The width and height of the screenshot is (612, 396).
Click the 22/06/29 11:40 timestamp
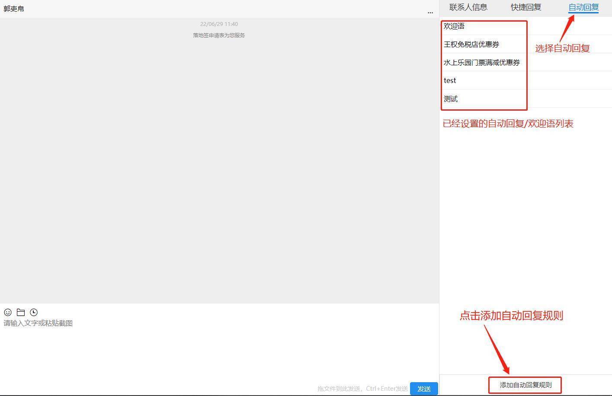pos(219,24)
